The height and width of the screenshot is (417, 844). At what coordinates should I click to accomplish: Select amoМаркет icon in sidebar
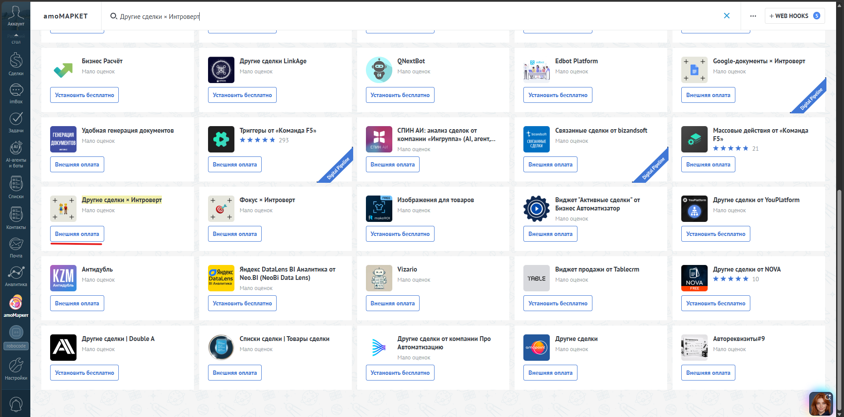pyautogui.click(x=16, y=306)
